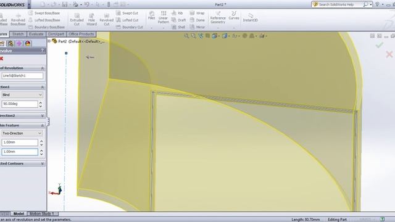Click the Undo icon
Viewport: 395px width, 222px height.
[x=86, y=4]
